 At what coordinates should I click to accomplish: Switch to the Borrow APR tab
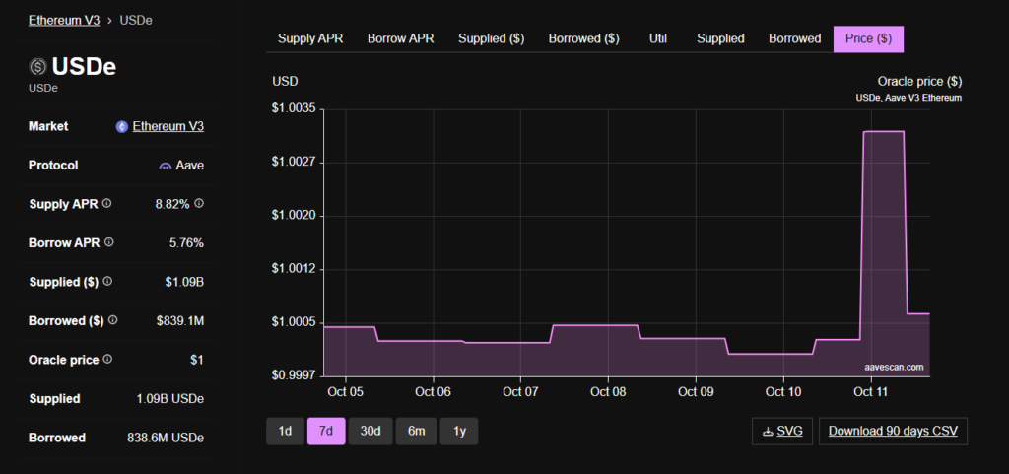pyautogui.click(x=400, y=38)
